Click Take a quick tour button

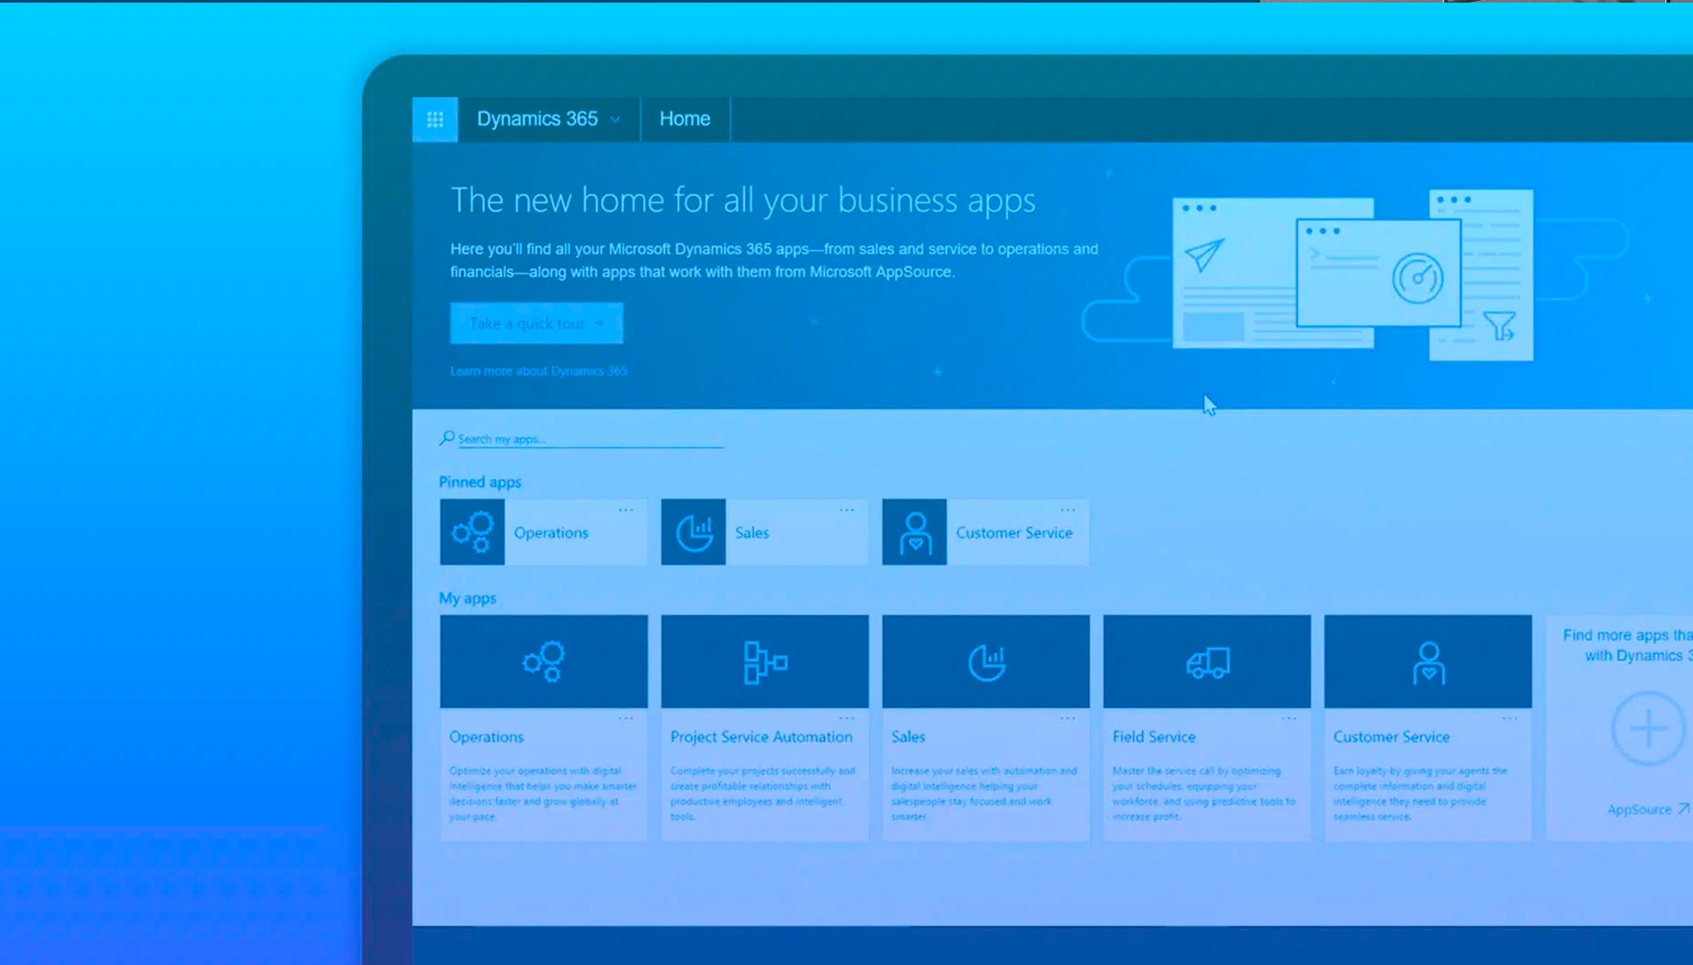(536, 323)
